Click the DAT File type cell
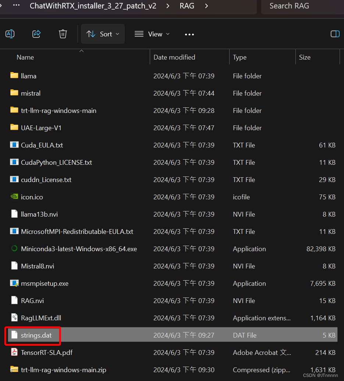 [x=245, y=335]
